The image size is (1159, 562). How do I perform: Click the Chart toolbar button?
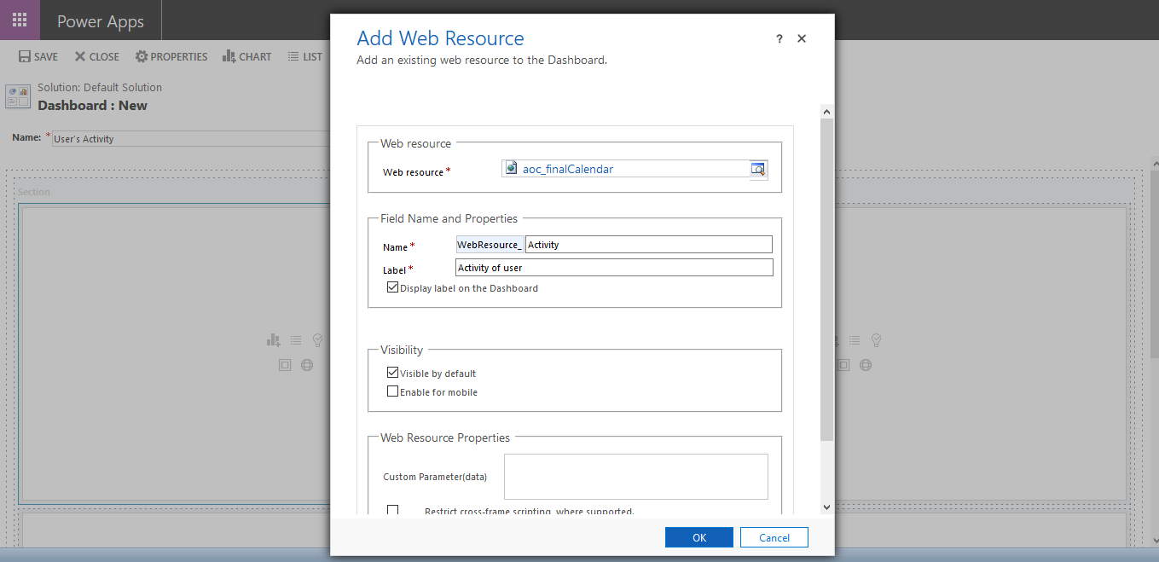(x=246, y=56)
